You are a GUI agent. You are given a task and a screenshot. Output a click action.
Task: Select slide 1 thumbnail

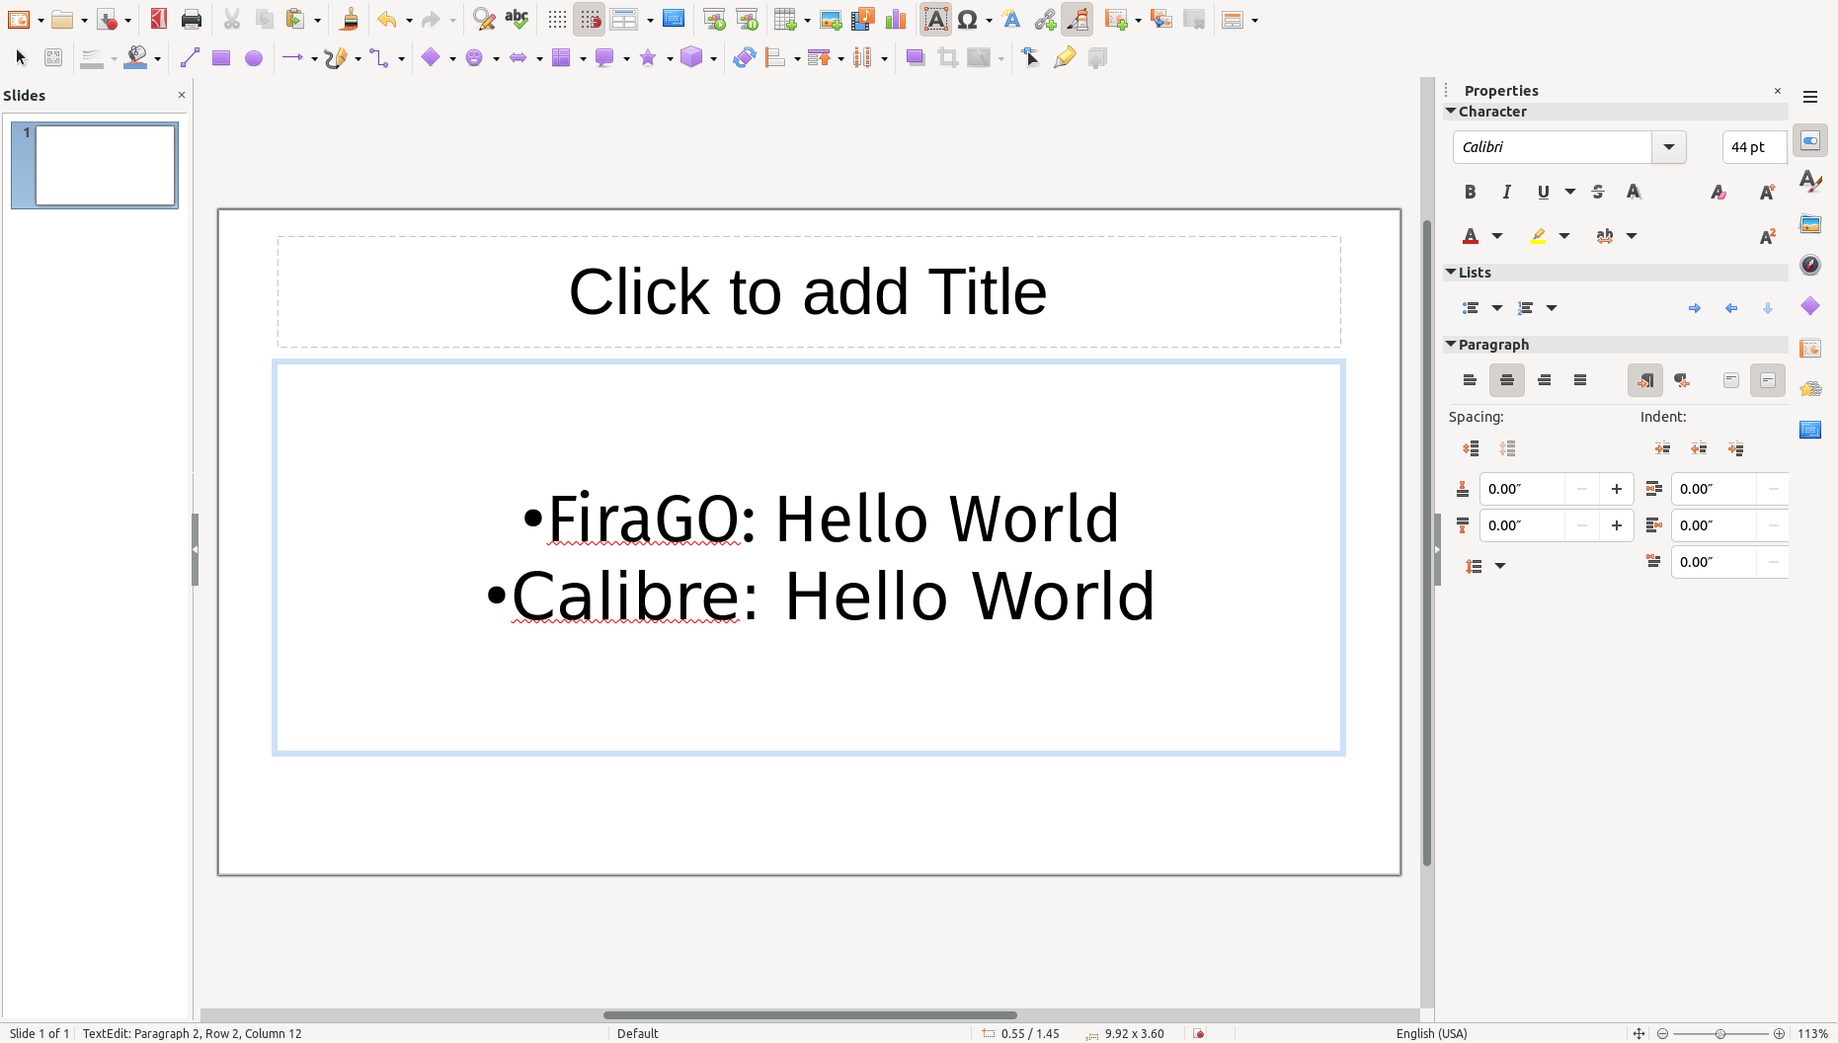coord(105,165)
